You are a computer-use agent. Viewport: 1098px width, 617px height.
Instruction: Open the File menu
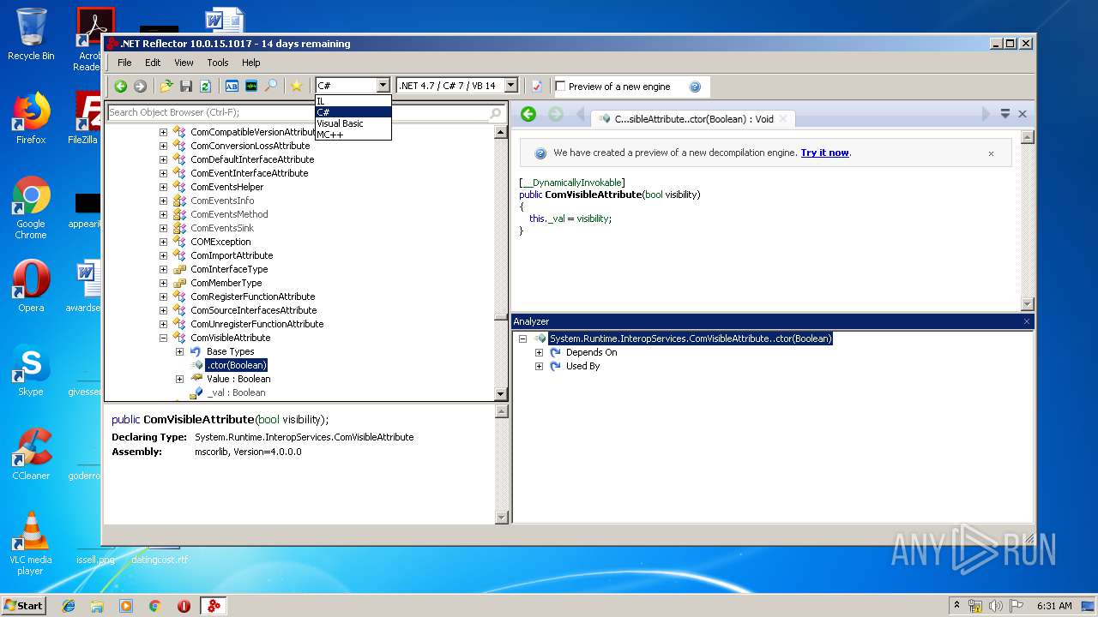(124, 63)
